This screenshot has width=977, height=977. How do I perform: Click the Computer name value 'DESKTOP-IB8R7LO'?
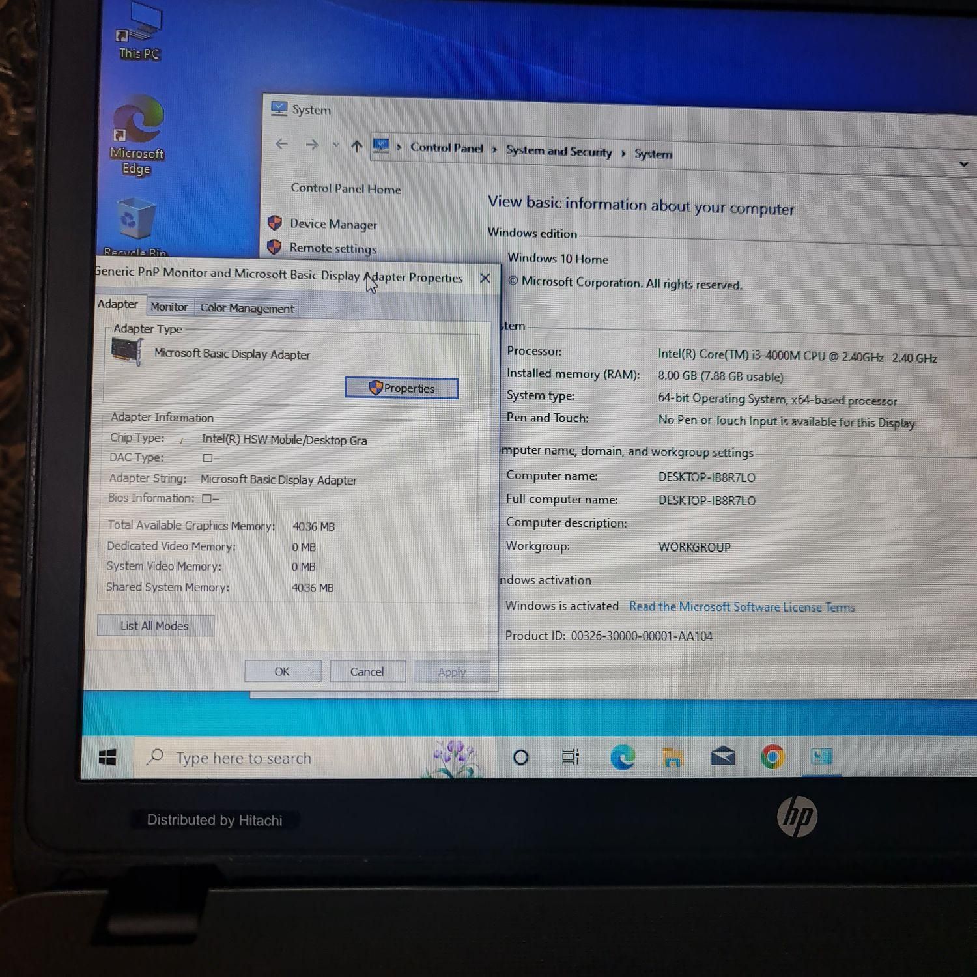(x=707, y=477)
